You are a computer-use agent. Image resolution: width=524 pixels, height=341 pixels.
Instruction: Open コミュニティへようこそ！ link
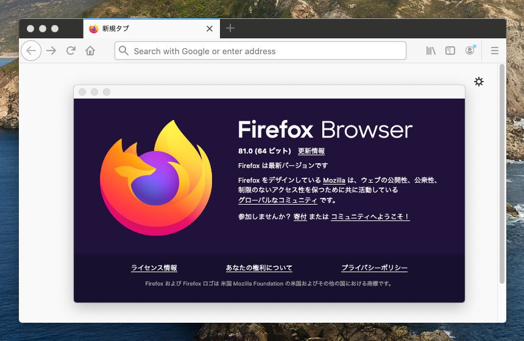point(370,216)
